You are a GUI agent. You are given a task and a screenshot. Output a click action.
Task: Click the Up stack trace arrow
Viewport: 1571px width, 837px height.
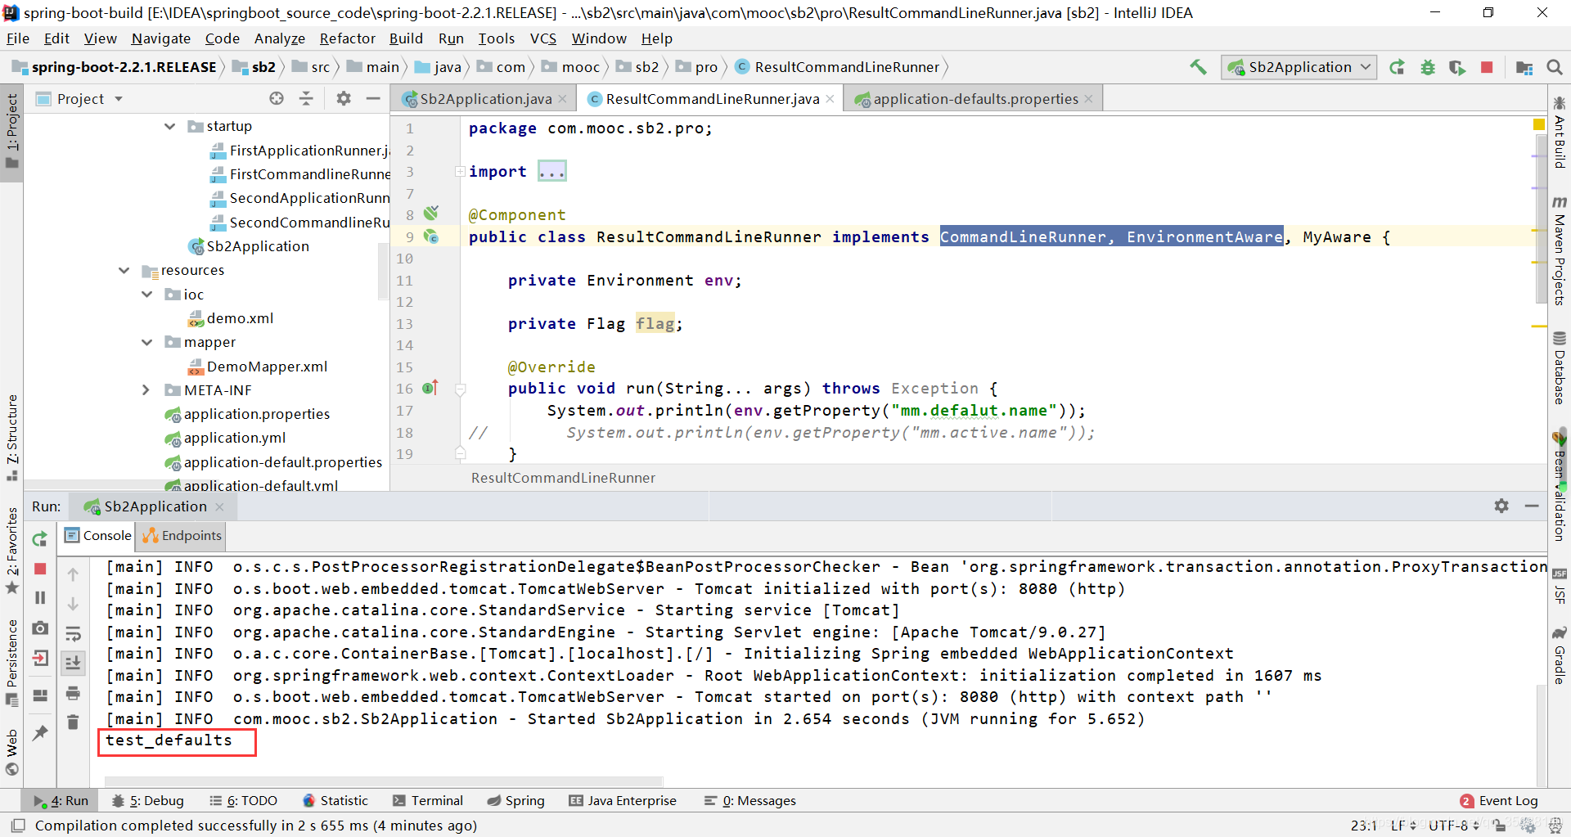point(73,574)
